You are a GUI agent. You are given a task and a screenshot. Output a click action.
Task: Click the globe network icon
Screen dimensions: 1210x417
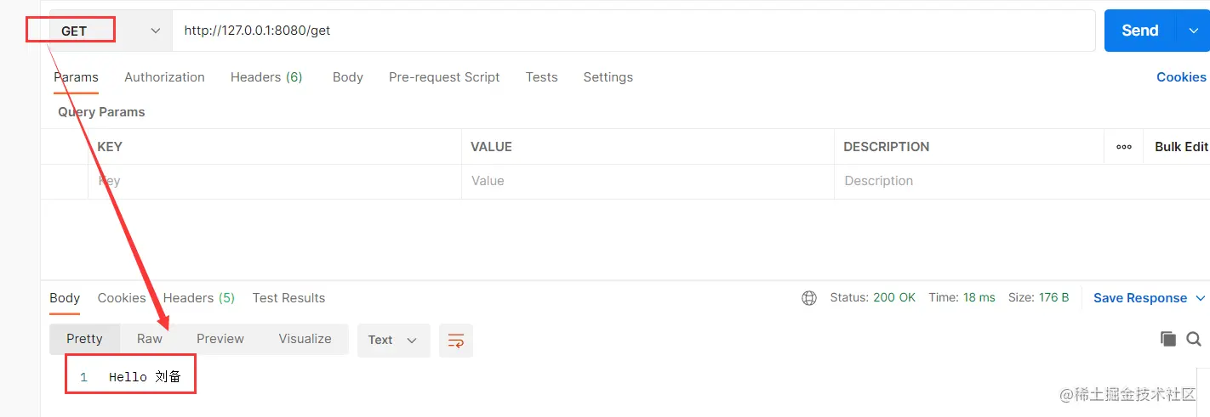[x=809, y=298]
